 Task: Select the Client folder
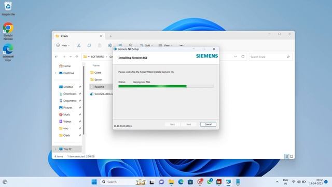(x=95, y=73)
